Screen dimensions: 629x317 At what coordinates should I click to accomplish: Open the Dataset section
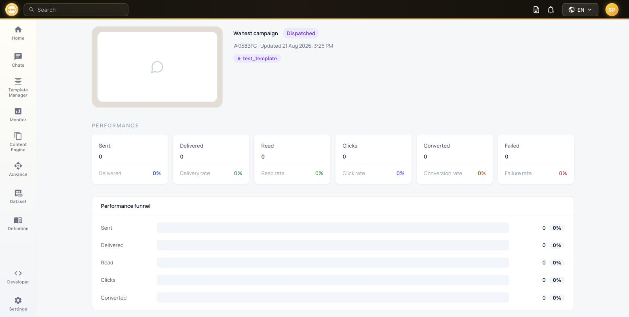pyautogui.click(x=18, y=196)
